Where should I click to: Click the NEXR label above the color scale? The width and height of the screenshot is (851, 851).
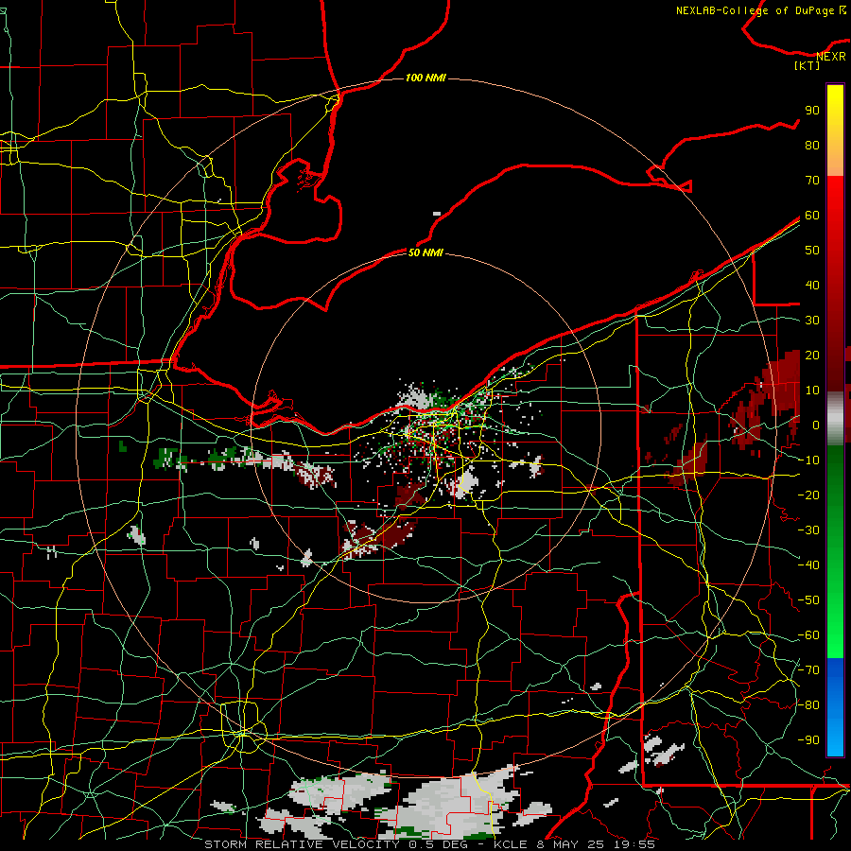(831, 57)
